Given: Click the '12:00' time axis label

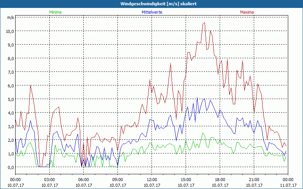Looking at the screenshot, I should [152, 180].
